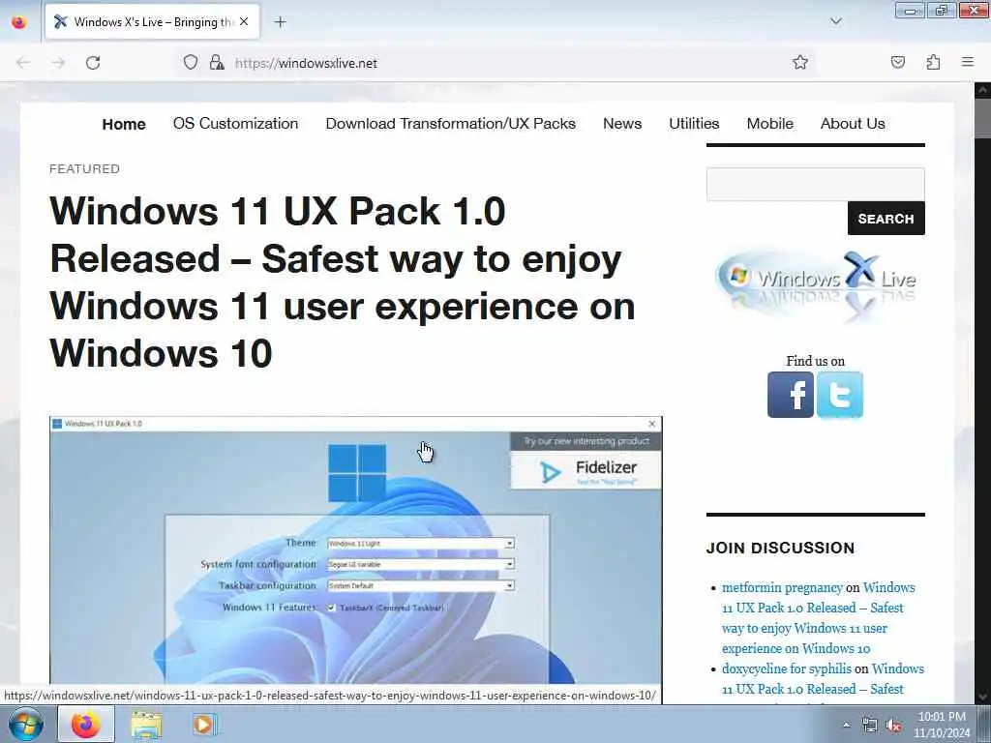Click the Firefox back arrow button
The width and height of the screenshot is (991, 743).
click(23, 63)
